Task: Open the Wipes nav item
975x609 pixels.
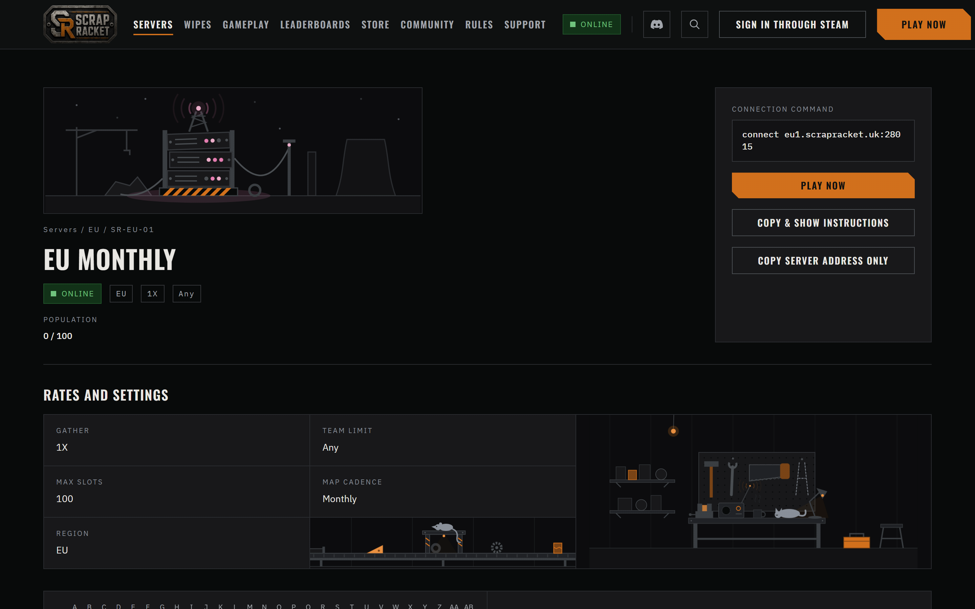Action: point(197,25)
